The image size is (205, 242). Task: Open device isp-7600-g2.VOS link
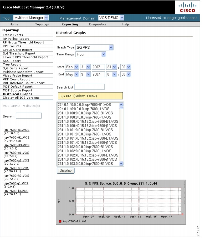(16, 160)
